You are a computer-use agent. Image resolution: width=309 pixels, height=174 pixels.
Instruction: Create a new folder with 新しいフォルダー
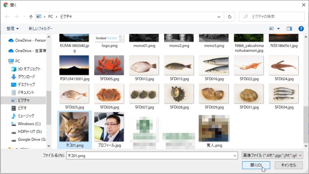tap(41, 29)
